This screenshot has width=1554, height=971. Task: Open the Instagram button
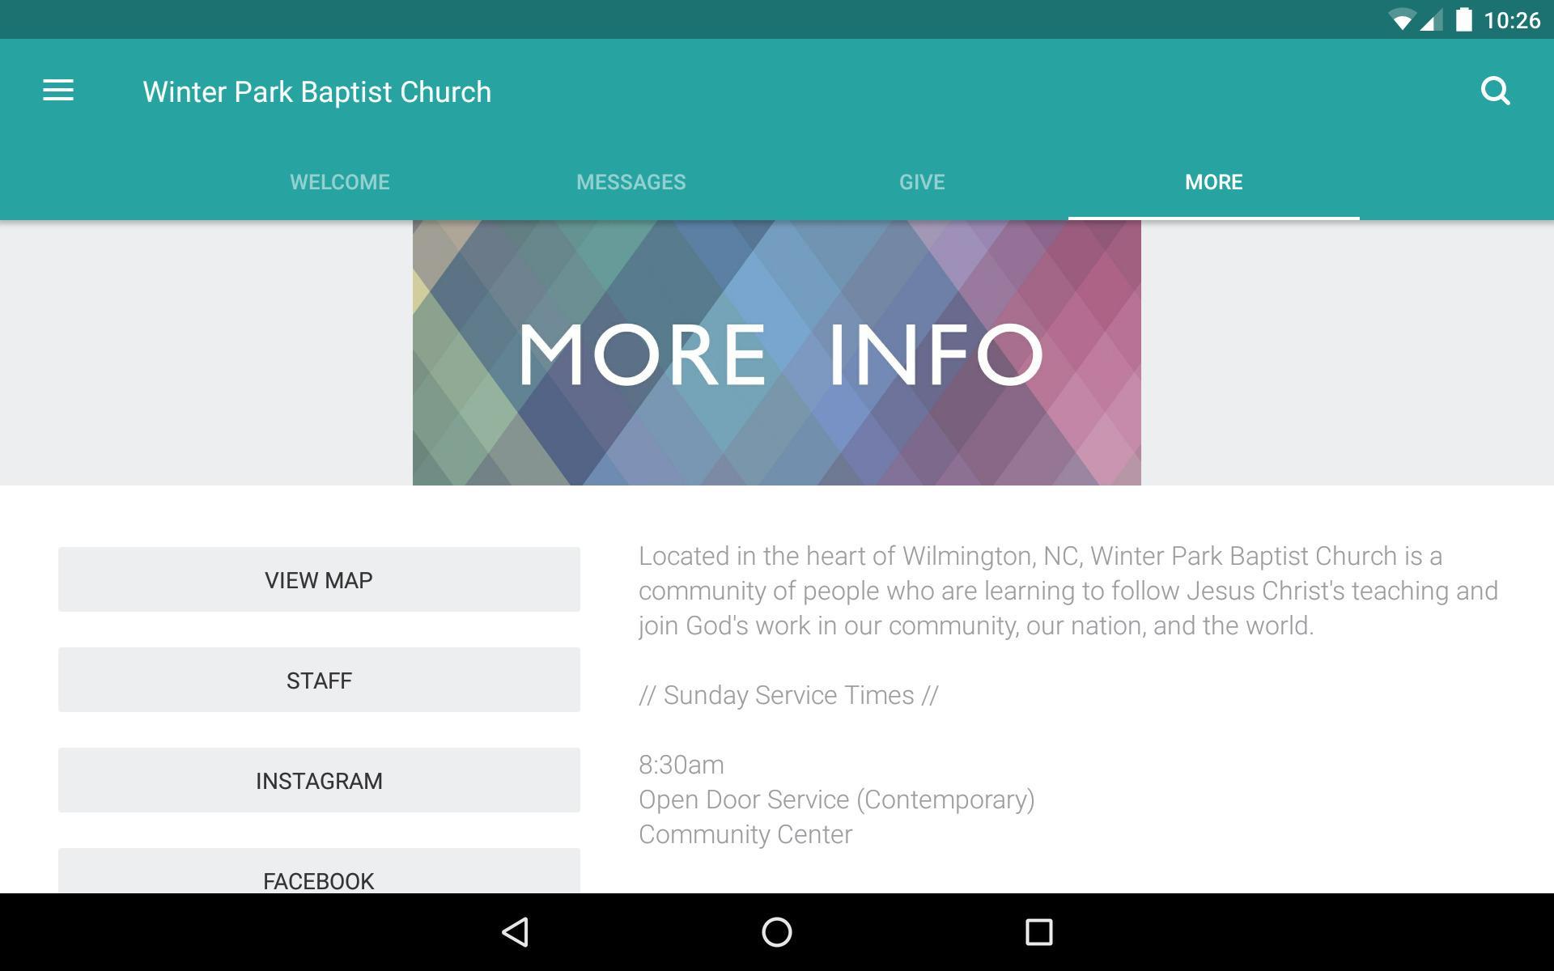click(x=319, y=780)
